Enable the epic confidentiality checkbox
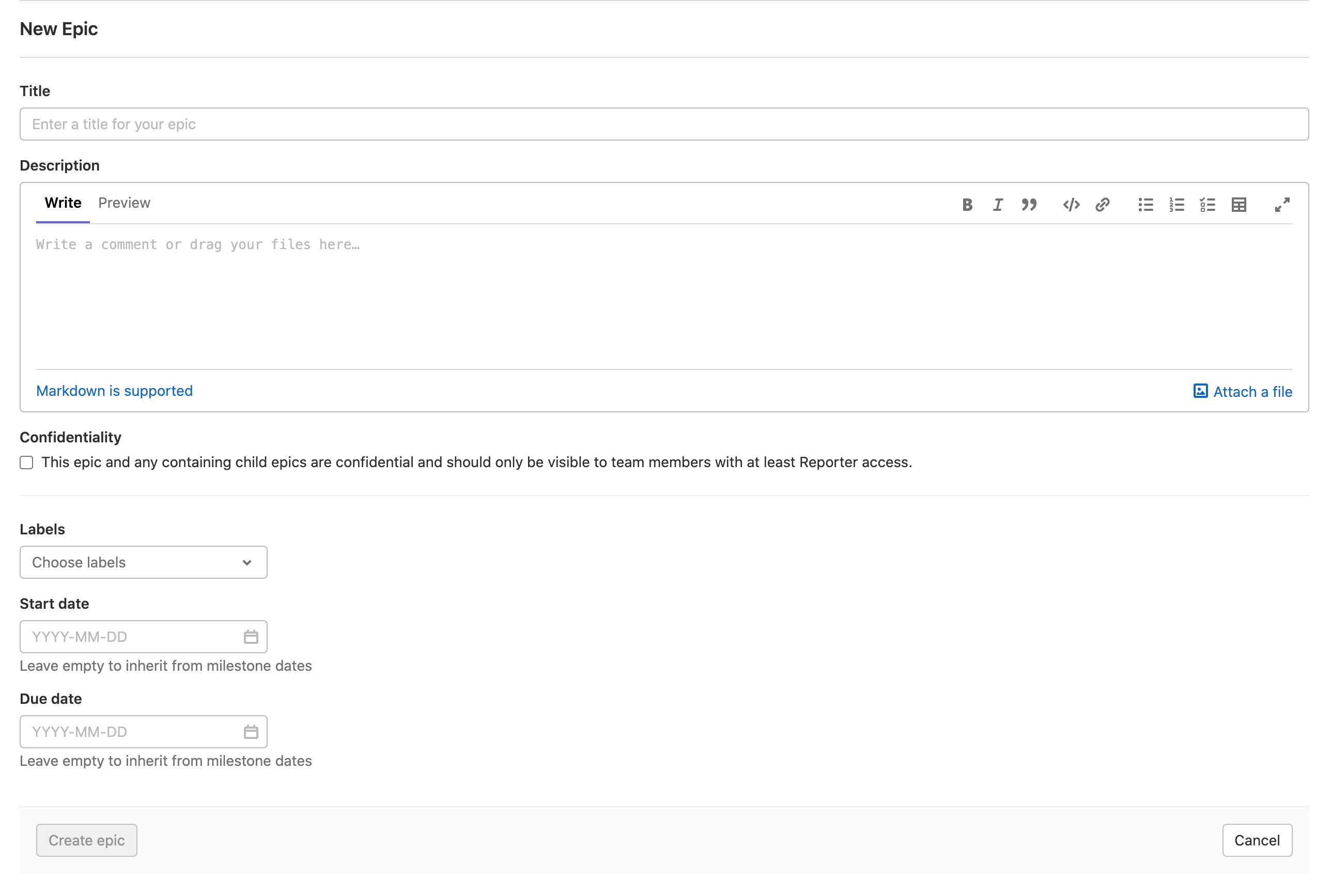 (26, 463)
